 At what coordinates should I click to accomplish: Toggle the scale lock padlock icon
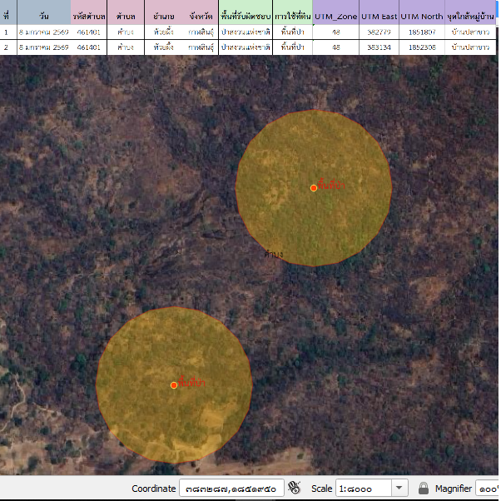[x=424, y=489]
